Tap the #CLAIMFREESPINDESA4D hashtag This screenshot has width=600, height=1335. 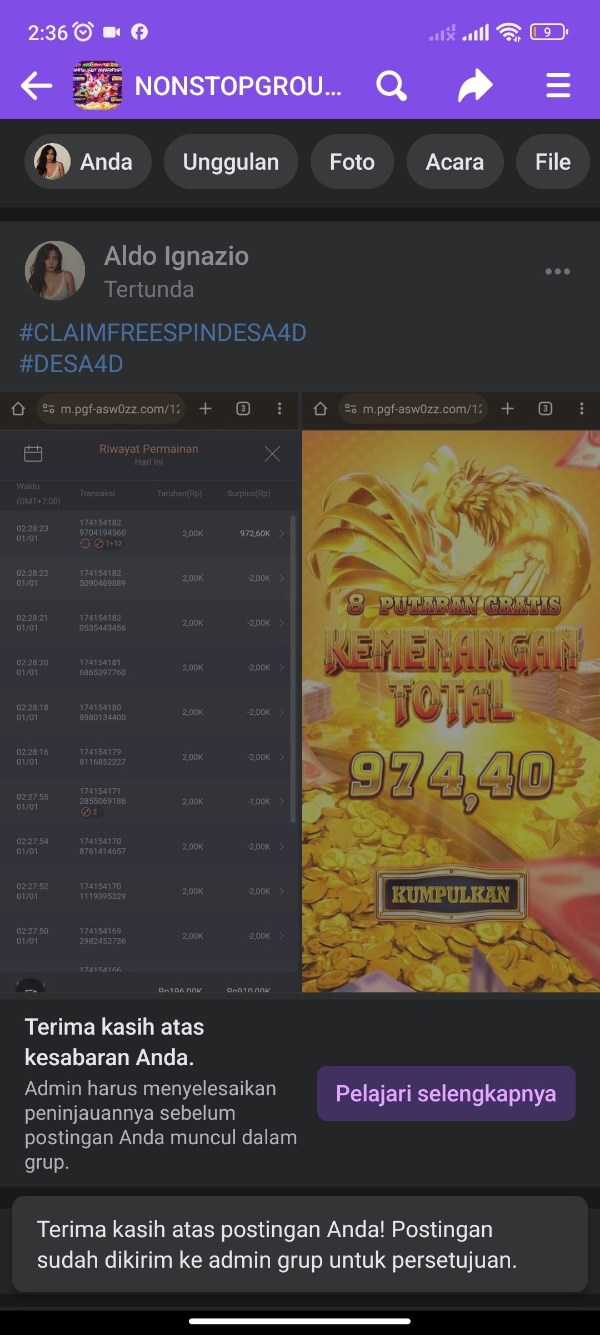pyautogui.click(x=163, y=333)
